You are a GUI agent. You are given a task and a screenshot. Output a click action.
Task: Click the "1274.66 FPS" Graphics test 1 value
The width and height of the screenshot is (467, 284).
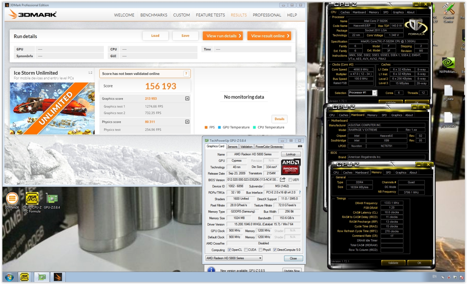pyautogui.click(x=154, y=106)
